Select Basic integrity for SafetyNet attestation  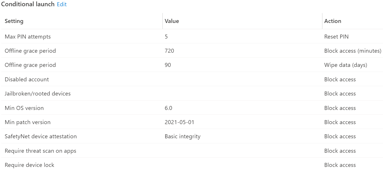[182, 136]
